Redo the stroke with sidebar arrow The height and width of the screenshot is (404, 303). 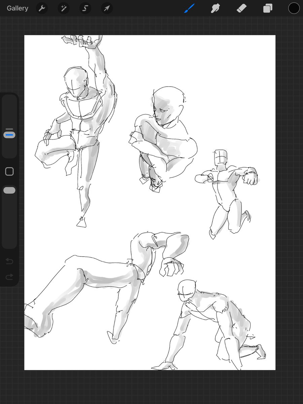(9, 277)
